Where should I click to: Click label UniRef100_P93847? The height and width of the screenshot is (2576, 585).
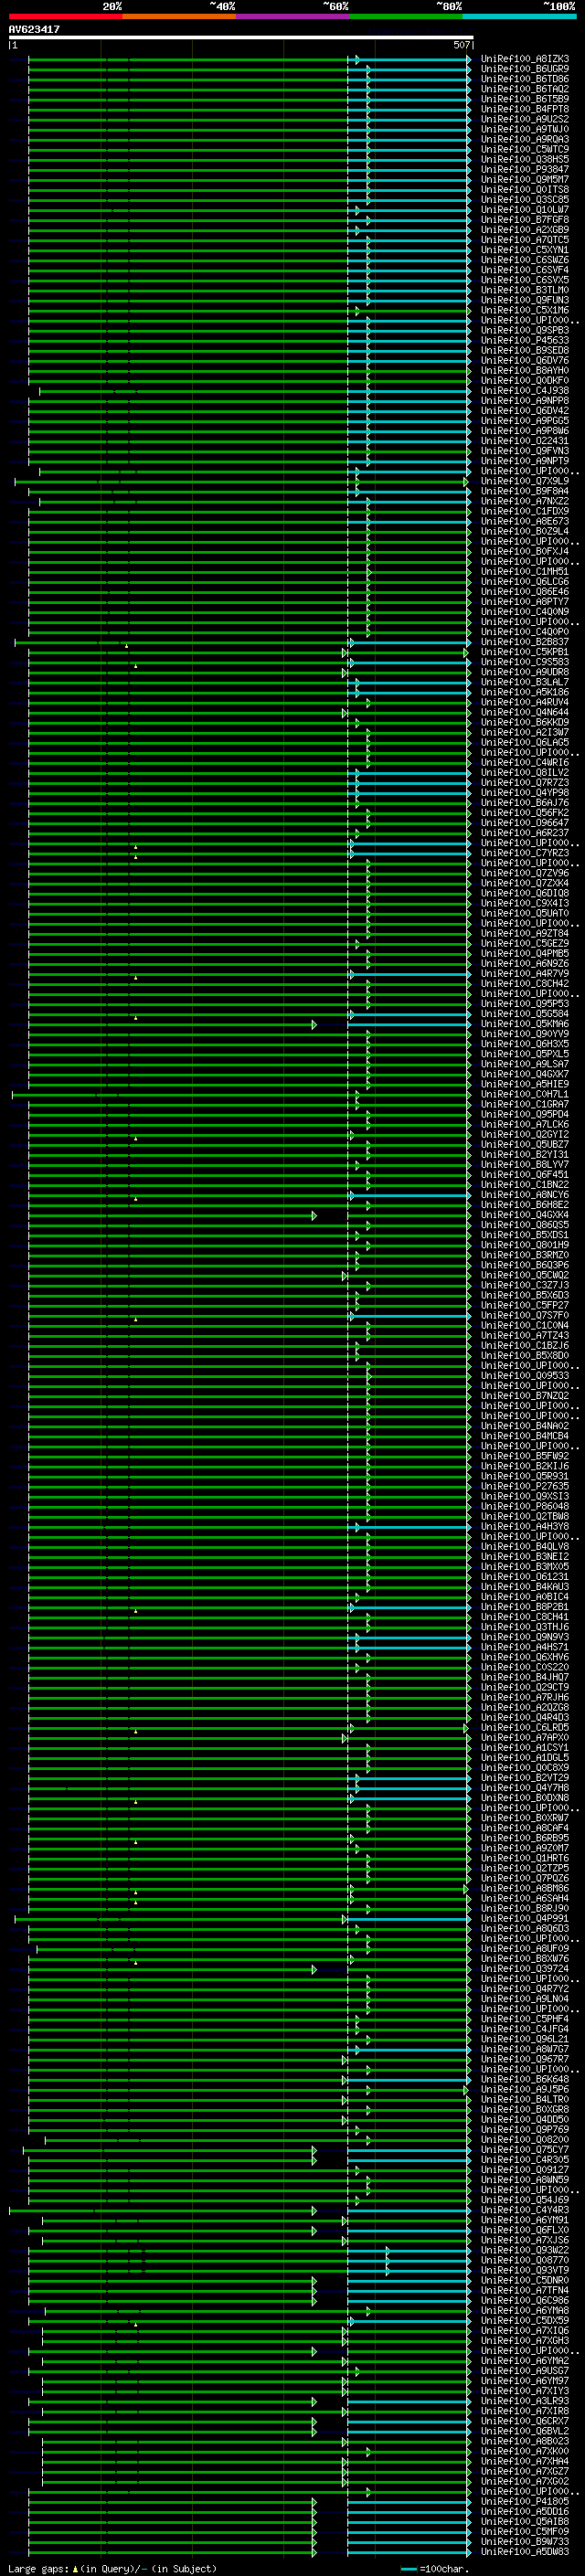click(525, 169)
